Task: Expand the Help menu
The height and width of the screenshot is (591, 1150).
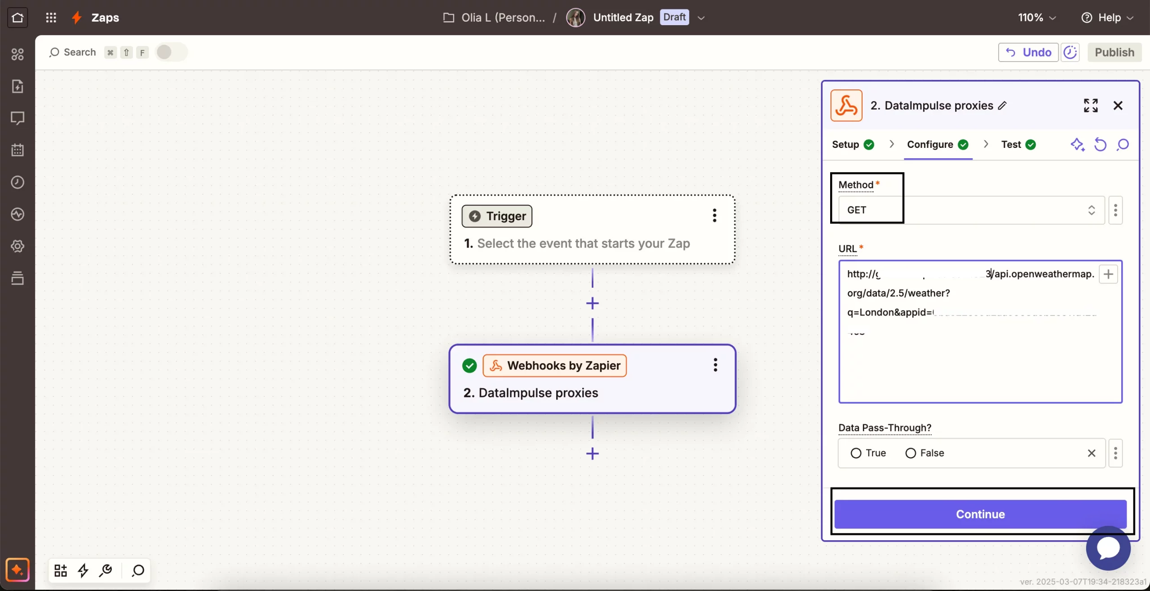Action: click(1108, 18)
